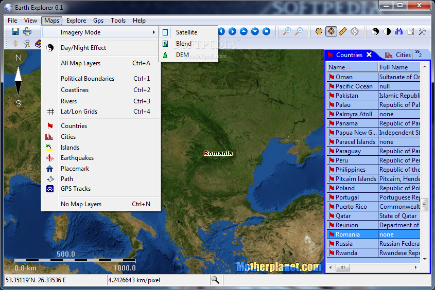This screenshot has height=290, width=435.
Task: Click the vertical scrollbar thumb in Countries list
Action: click(424, 205)
